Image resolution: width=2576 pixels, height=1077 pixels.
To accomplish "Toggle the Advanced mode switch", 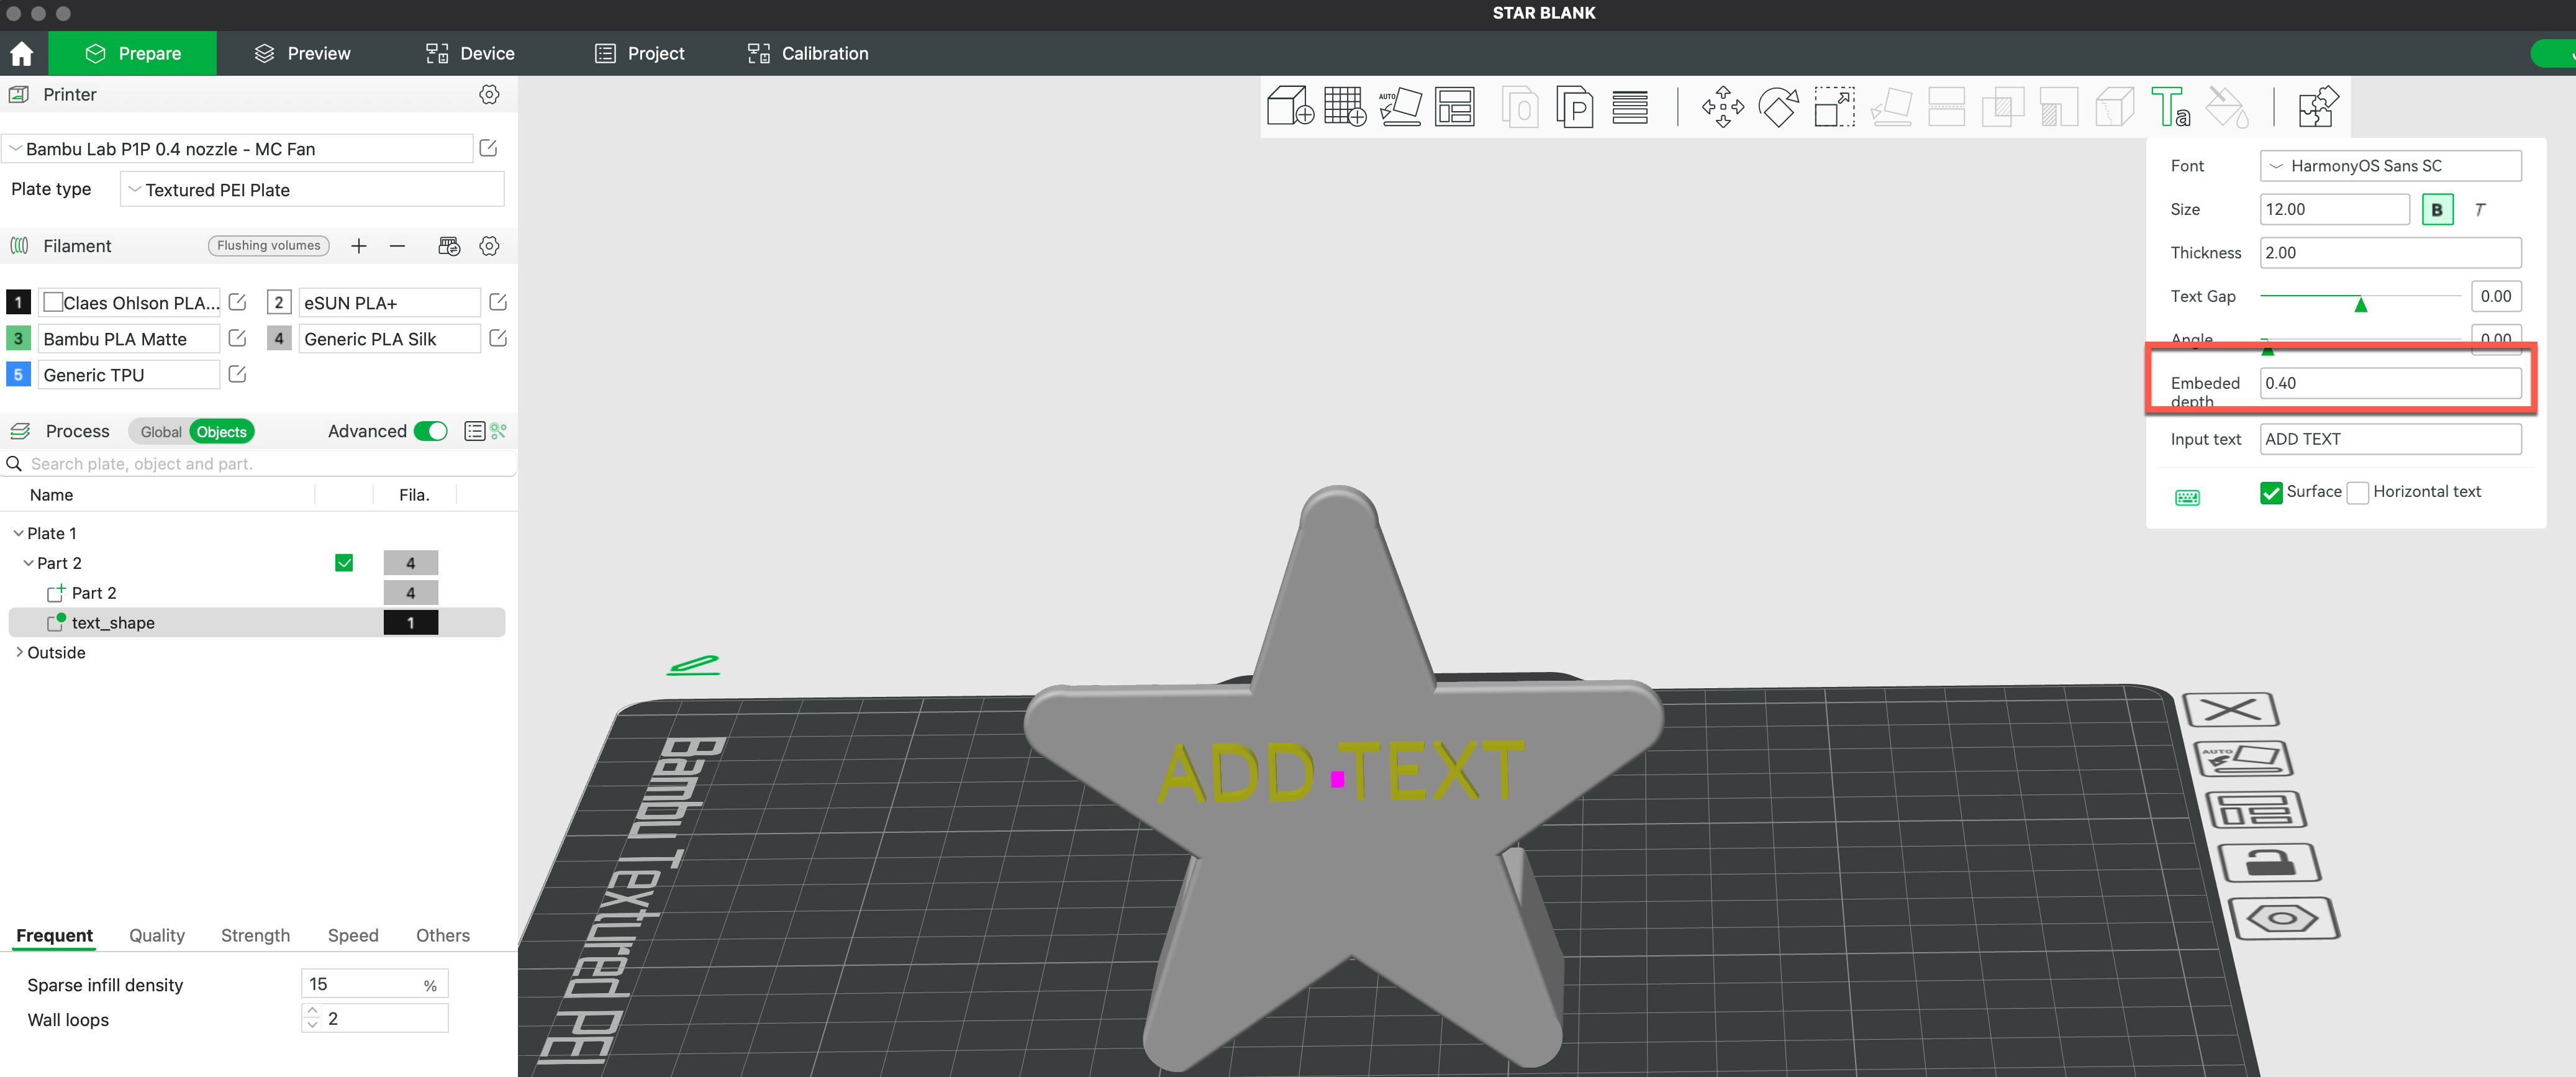I will point(431,431).
